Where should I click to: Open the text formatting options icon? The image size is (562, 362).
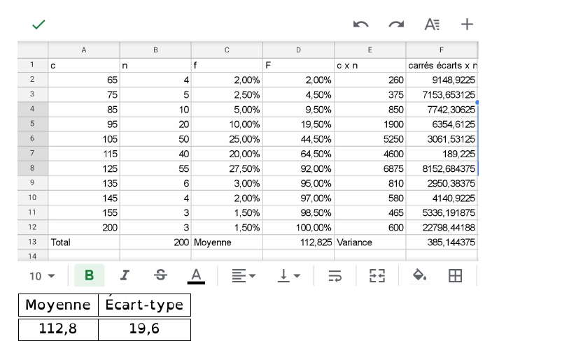433,24
